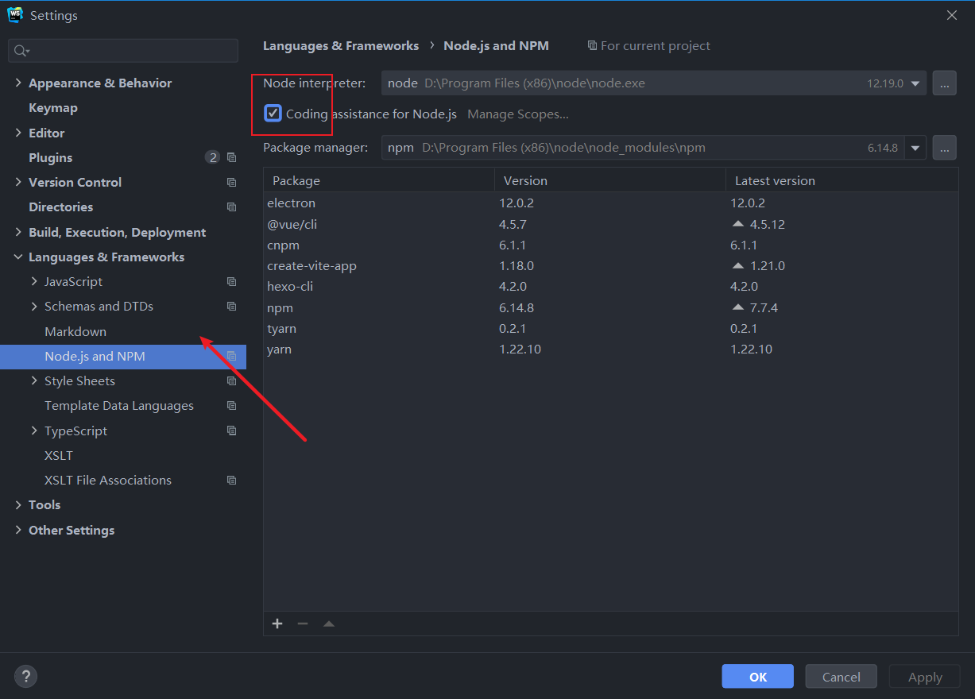Screen dimensions: 975x699
Task: Click Languages & Frameworks breadcrumb
Action: point(341,46)
